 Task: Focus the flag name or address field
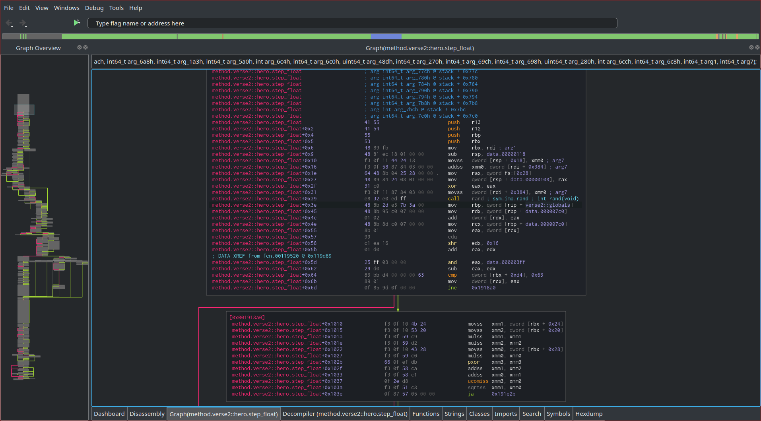click(x=352, y=23)
